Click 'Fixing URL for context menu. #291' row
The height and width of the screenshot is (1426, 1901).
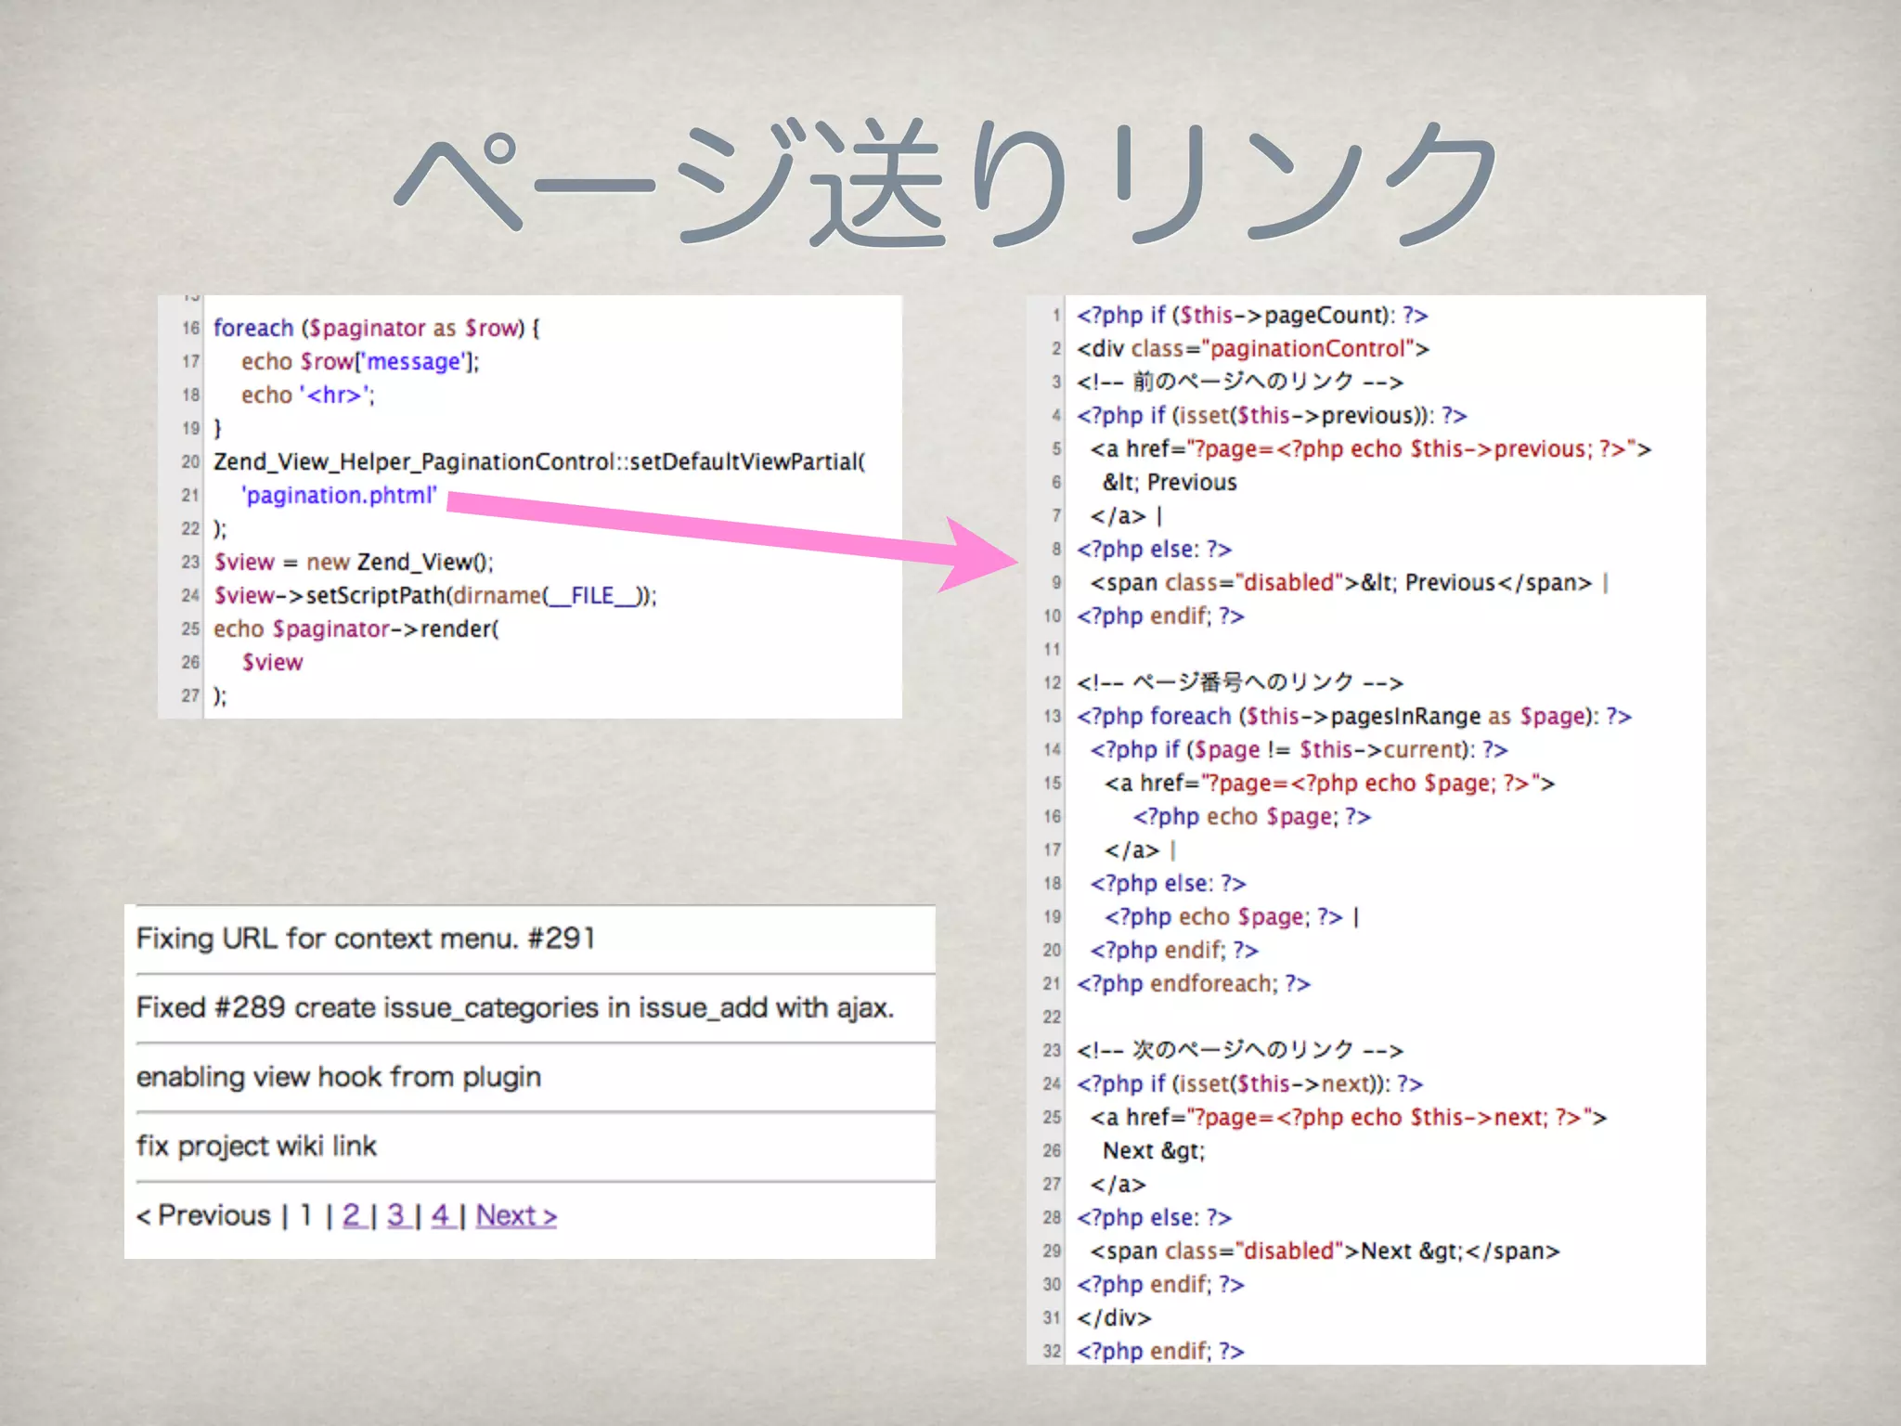click(366, 939)
